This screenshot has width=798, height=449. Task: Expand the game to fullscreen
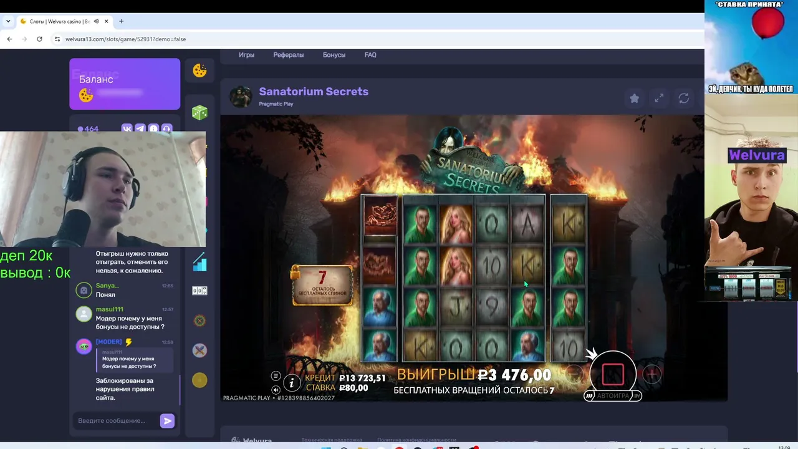[659, 98]
